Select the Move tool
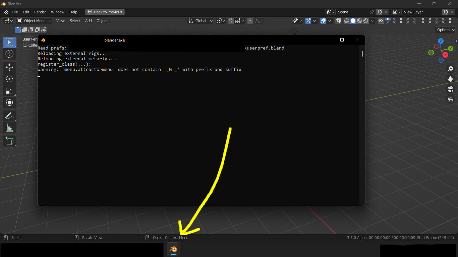Screen dimensions: 458x257 tap(9, 67)
